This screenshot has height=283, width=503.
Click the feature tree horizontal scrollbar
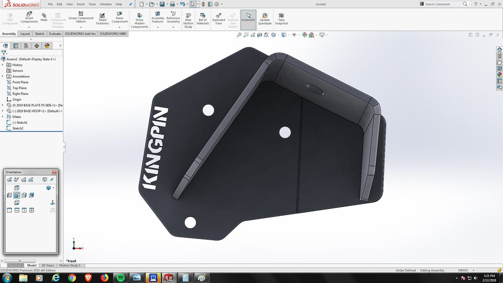pos(20,261)
